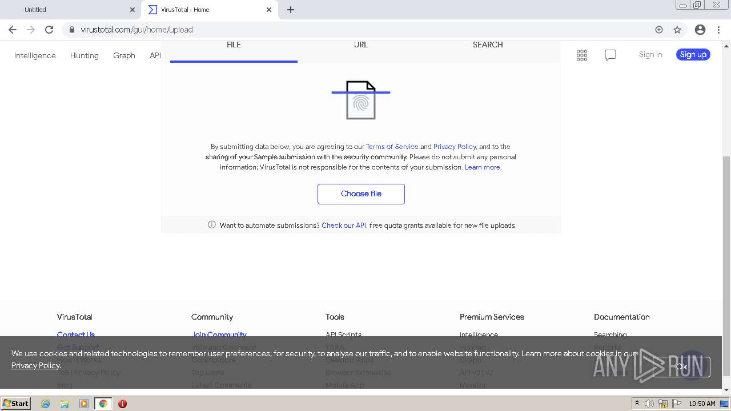Image resolution: width=731 pixels, height=411 pixels.
Task: Close the VirusTotal - Home tab
Action: coord(269,10)
